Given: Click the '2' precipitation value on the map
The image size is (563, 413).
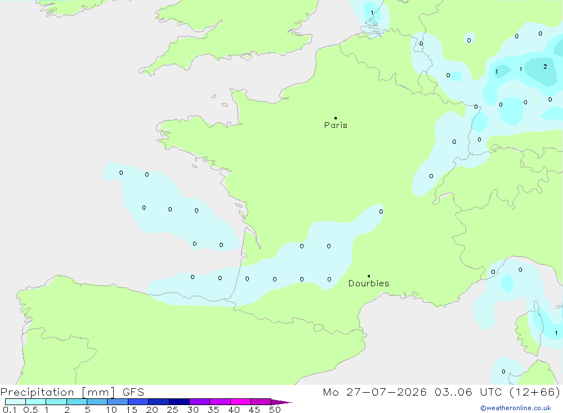Looking at the screenshot, I should pyautogui.click(x=545, y=66).
